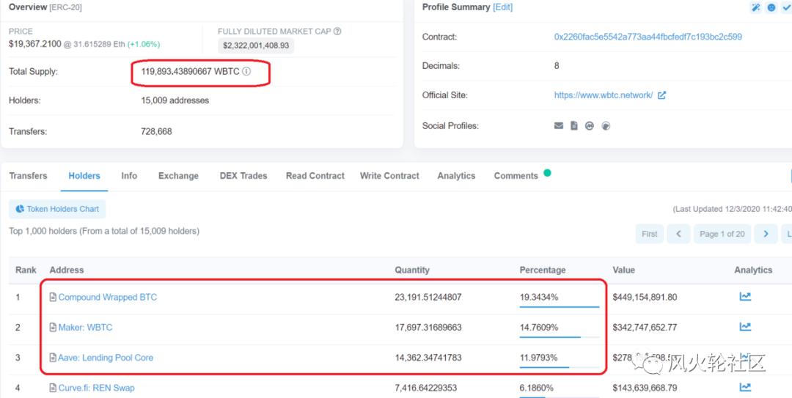This screenshot has height=398, width=792.
Task: Click the info icon next to Total Supply
Action: [246, 72]
